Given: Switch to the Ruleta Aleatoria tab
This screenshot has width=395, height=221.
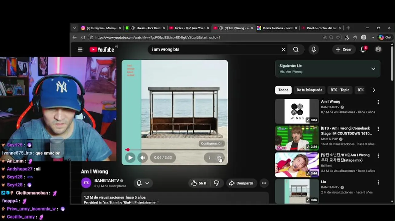Looking at the screenshot, I should [x=277, y=28].
